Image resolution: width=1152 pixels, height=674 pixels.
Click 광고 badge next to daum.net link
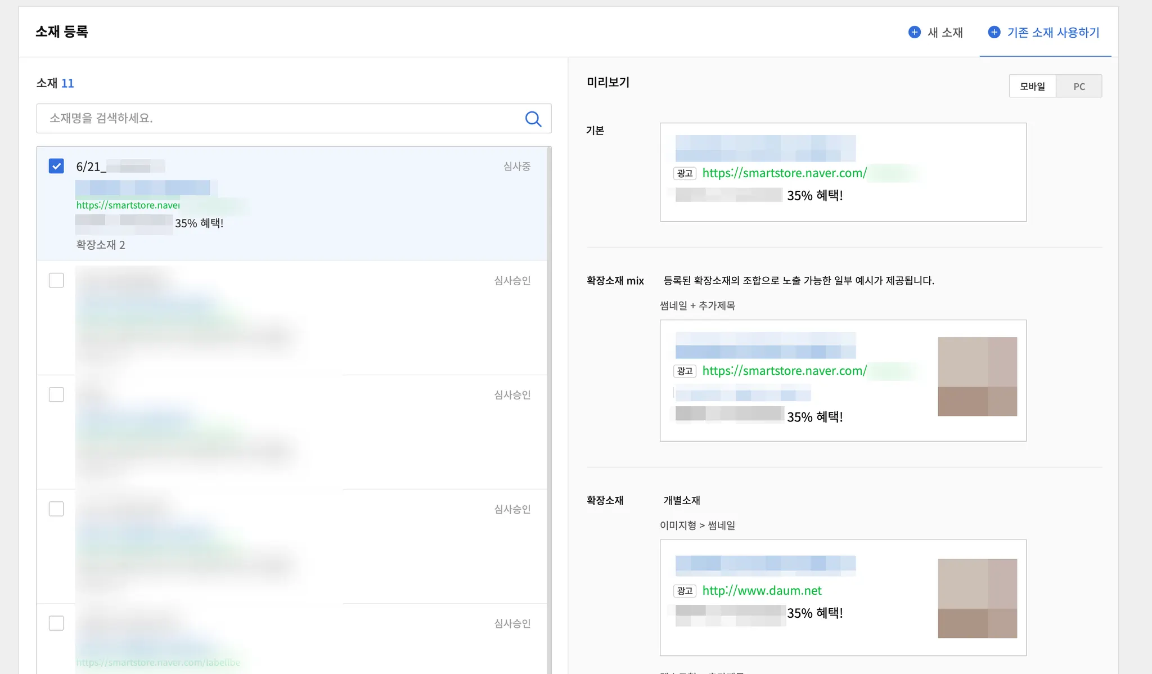coord(685,591)
